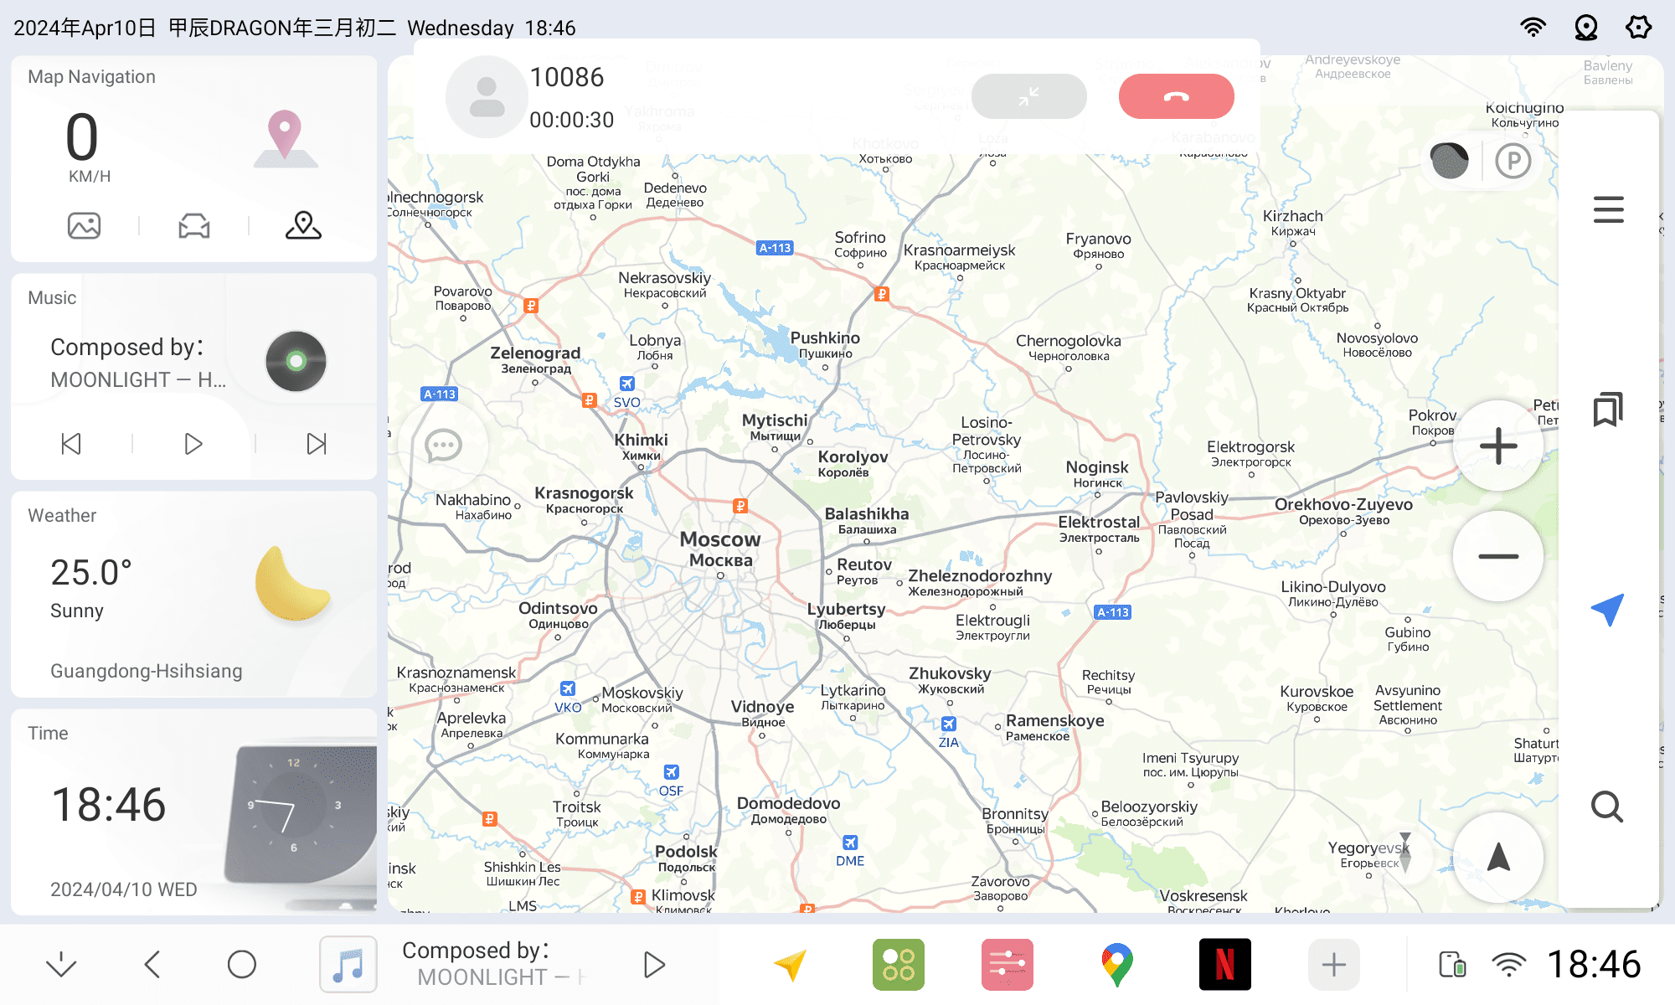
Task: Select the ZIA airport marker
Action: tap(948, 732)
